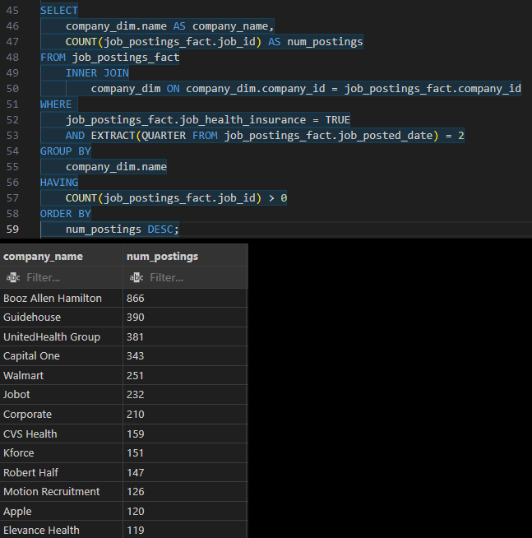Click the abc icon in num_postings filter

(x=136, y=278)
